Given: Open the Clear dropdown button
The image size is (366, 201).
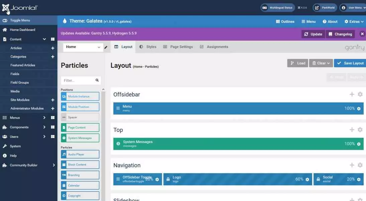Looking at the screenshot, I should pos(321,63).
